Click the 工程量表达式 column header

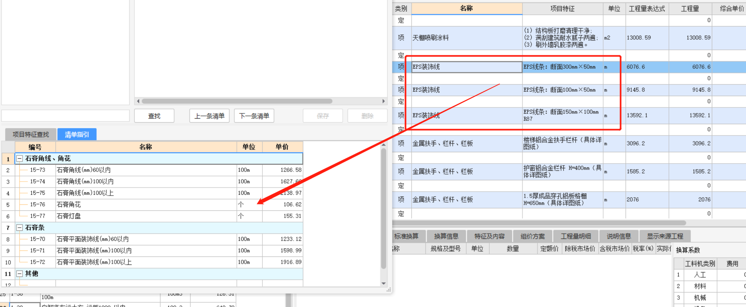pos(647,8)
